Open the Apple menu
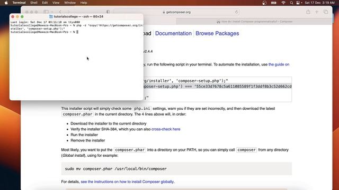Viewport: 339px width, 190px height. coord(6,3)
